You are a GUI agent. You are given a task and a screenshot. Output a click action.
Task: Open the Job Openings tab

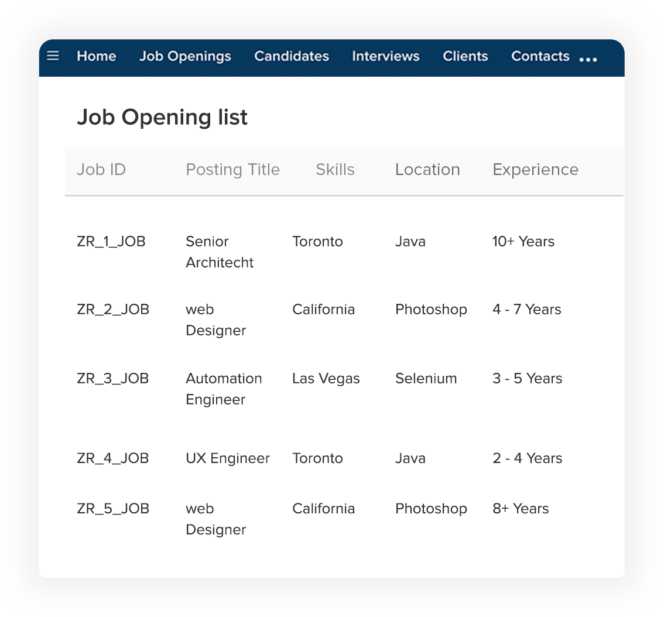tap(186, 56)
